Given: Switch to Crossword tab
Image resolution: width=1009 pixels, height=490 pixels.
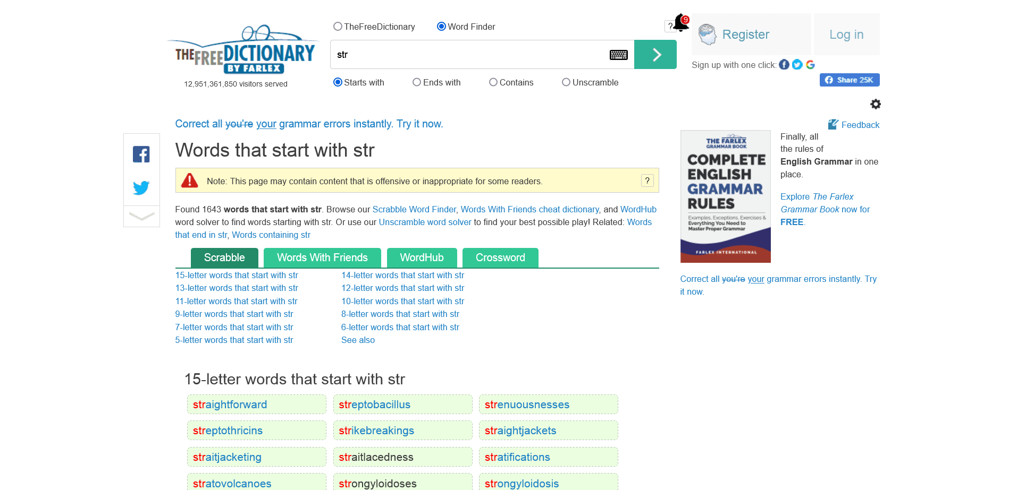Looking at the screenshot, I should tap(500, 258).
